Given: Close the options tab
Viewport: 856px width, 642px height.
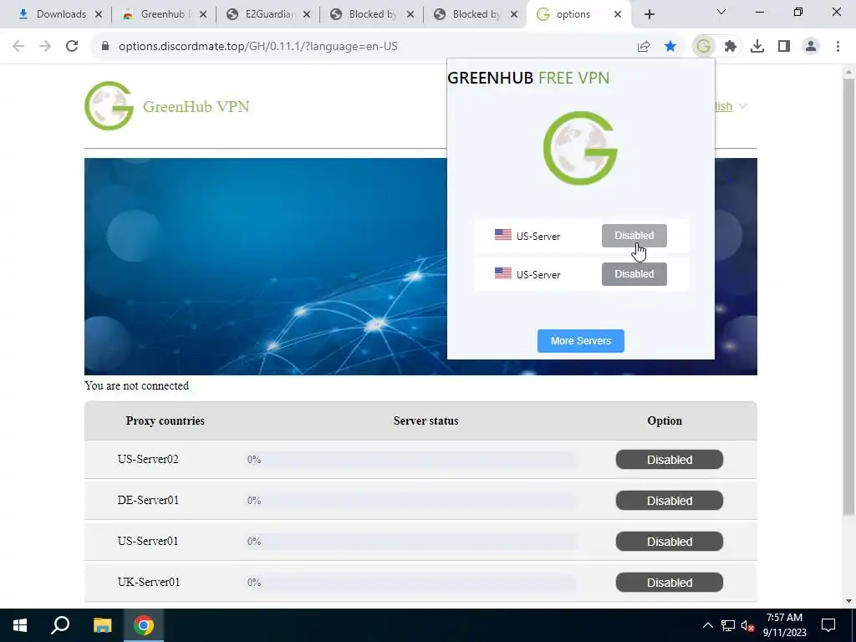Looking at the screenshot, I should [x=618, y=15].
